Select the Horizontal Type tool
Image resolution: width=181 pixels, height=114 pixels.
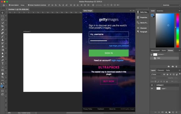(x=2, y=64)
